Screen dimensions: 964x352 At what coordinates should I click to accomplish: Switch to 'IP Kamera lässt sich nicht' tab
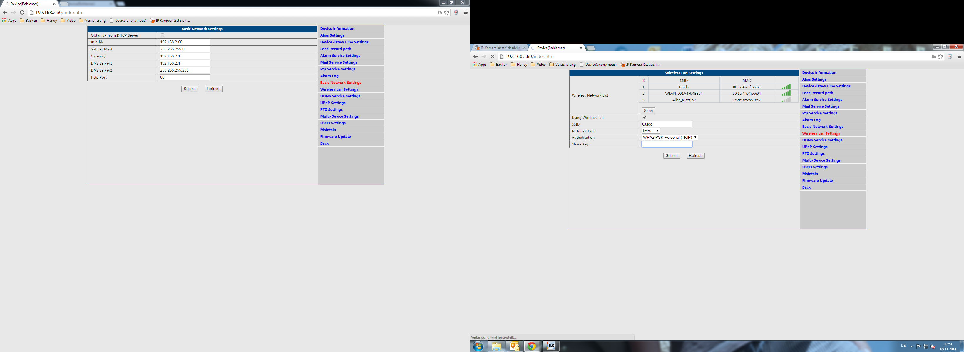500,48
